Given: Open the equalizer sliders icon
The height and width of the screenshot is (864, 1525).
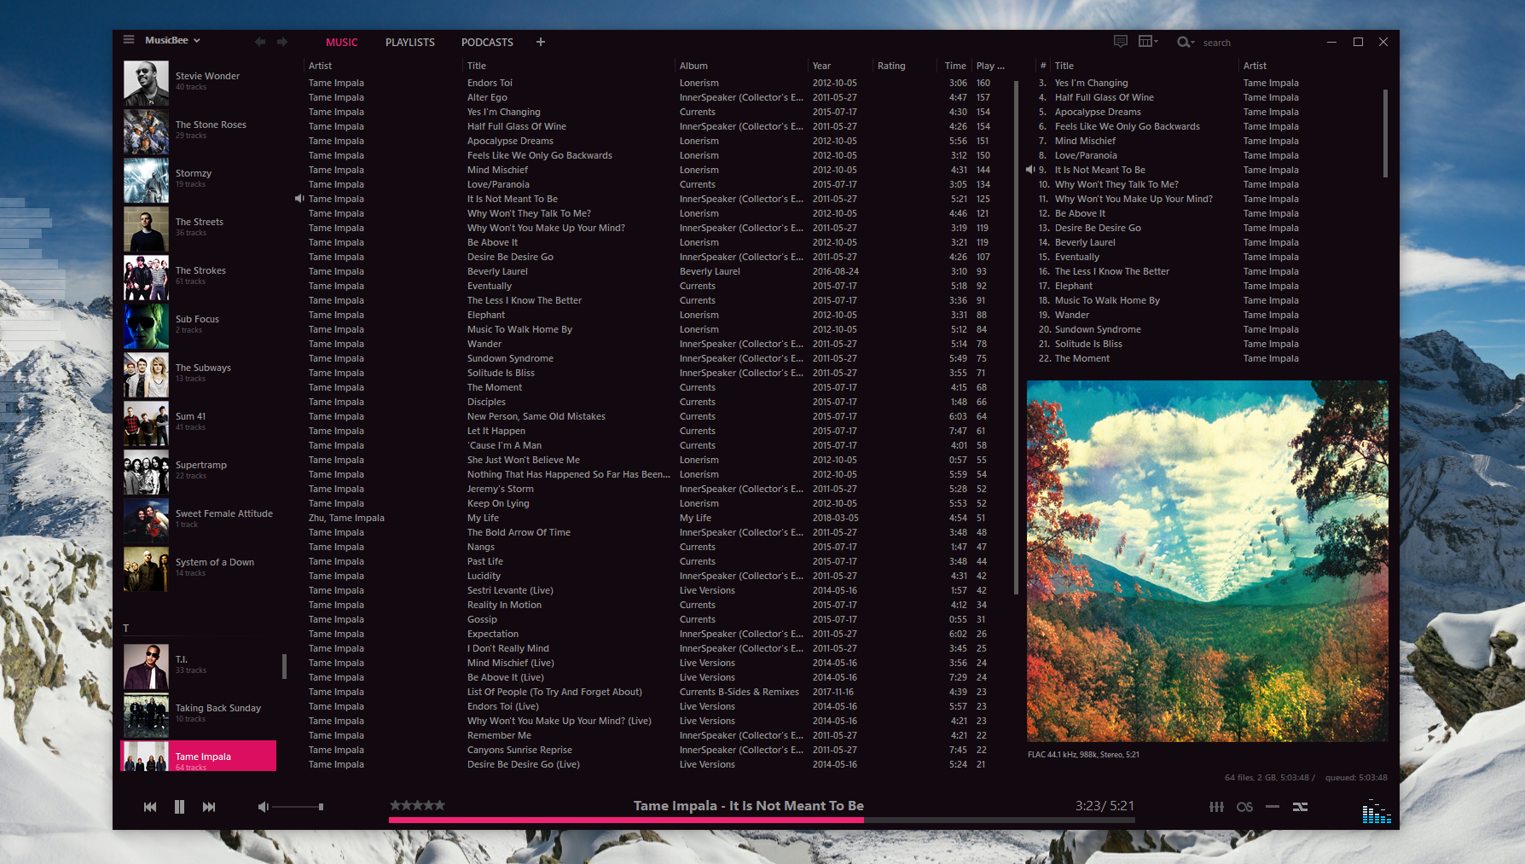Looking at the screenshot, I should [1216, 807].
